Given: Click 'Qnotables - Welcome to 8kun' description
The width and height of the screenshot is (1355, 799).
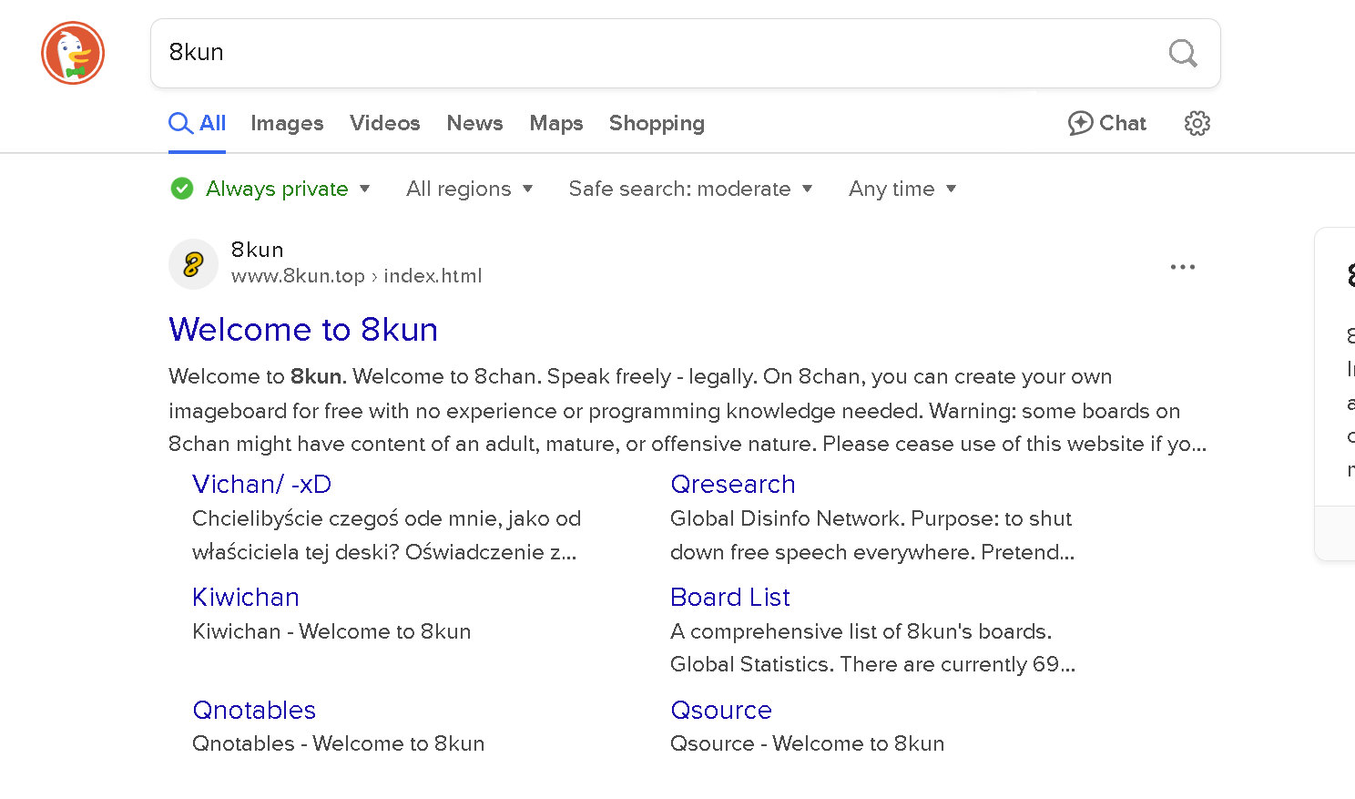Looking at the screenshot, I should click(x=339, y=743).
